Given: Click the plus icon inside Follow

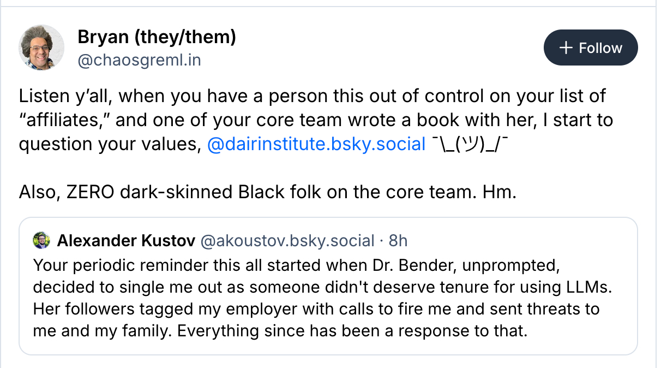Looking at the screenshot, I should [566, 48].
